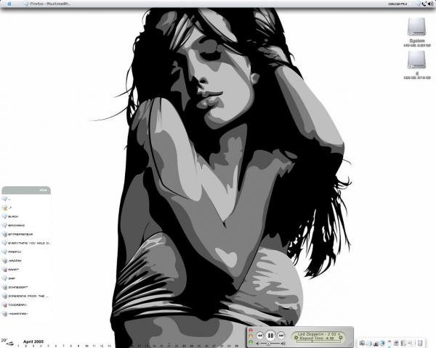Click the Elapsed Time readout
436x348 pixels.
coord(317,339)
